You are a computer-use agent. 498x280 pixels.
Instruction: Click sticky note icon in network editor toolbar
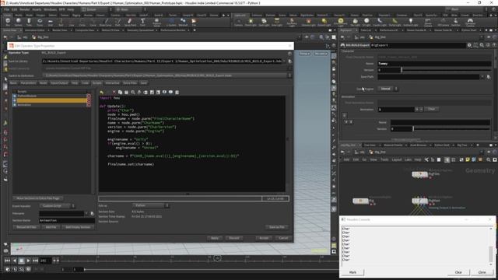click(468, 159)
